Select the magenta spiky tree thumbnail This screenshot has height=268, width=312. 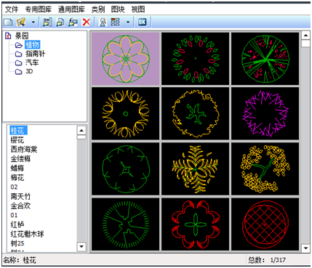[265, 113]
